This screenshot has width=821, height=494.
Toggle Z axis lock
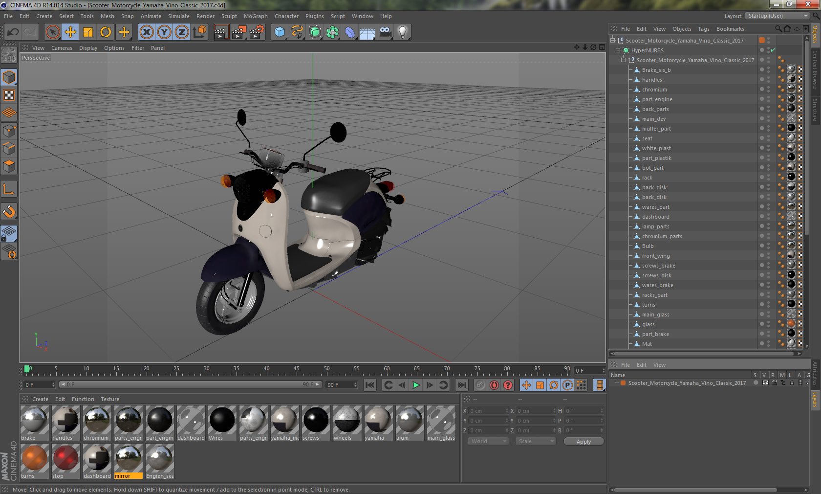pos(182,32)
